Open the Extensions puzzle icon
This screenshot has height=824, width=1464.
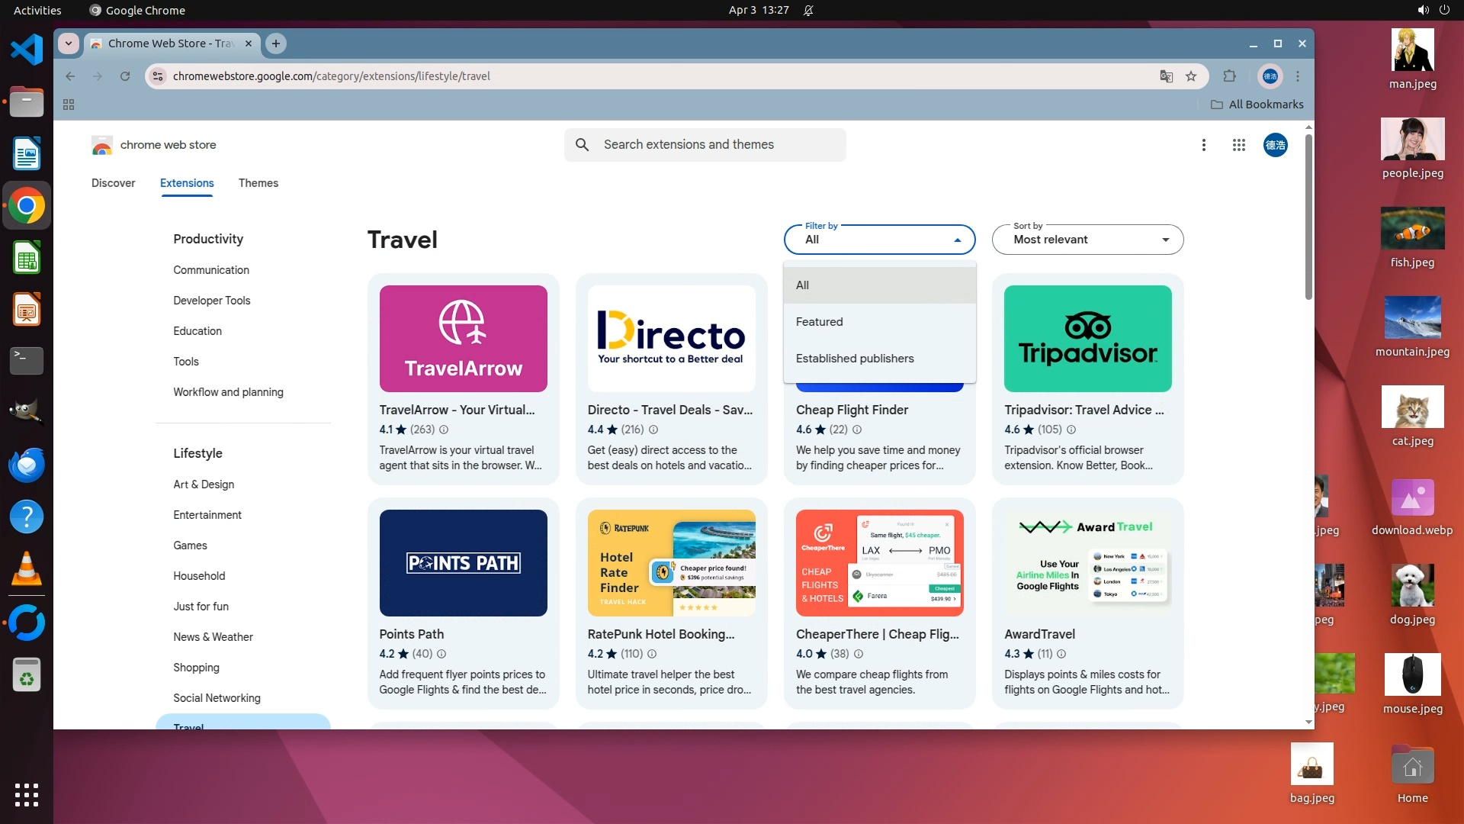pos(1229,76)
